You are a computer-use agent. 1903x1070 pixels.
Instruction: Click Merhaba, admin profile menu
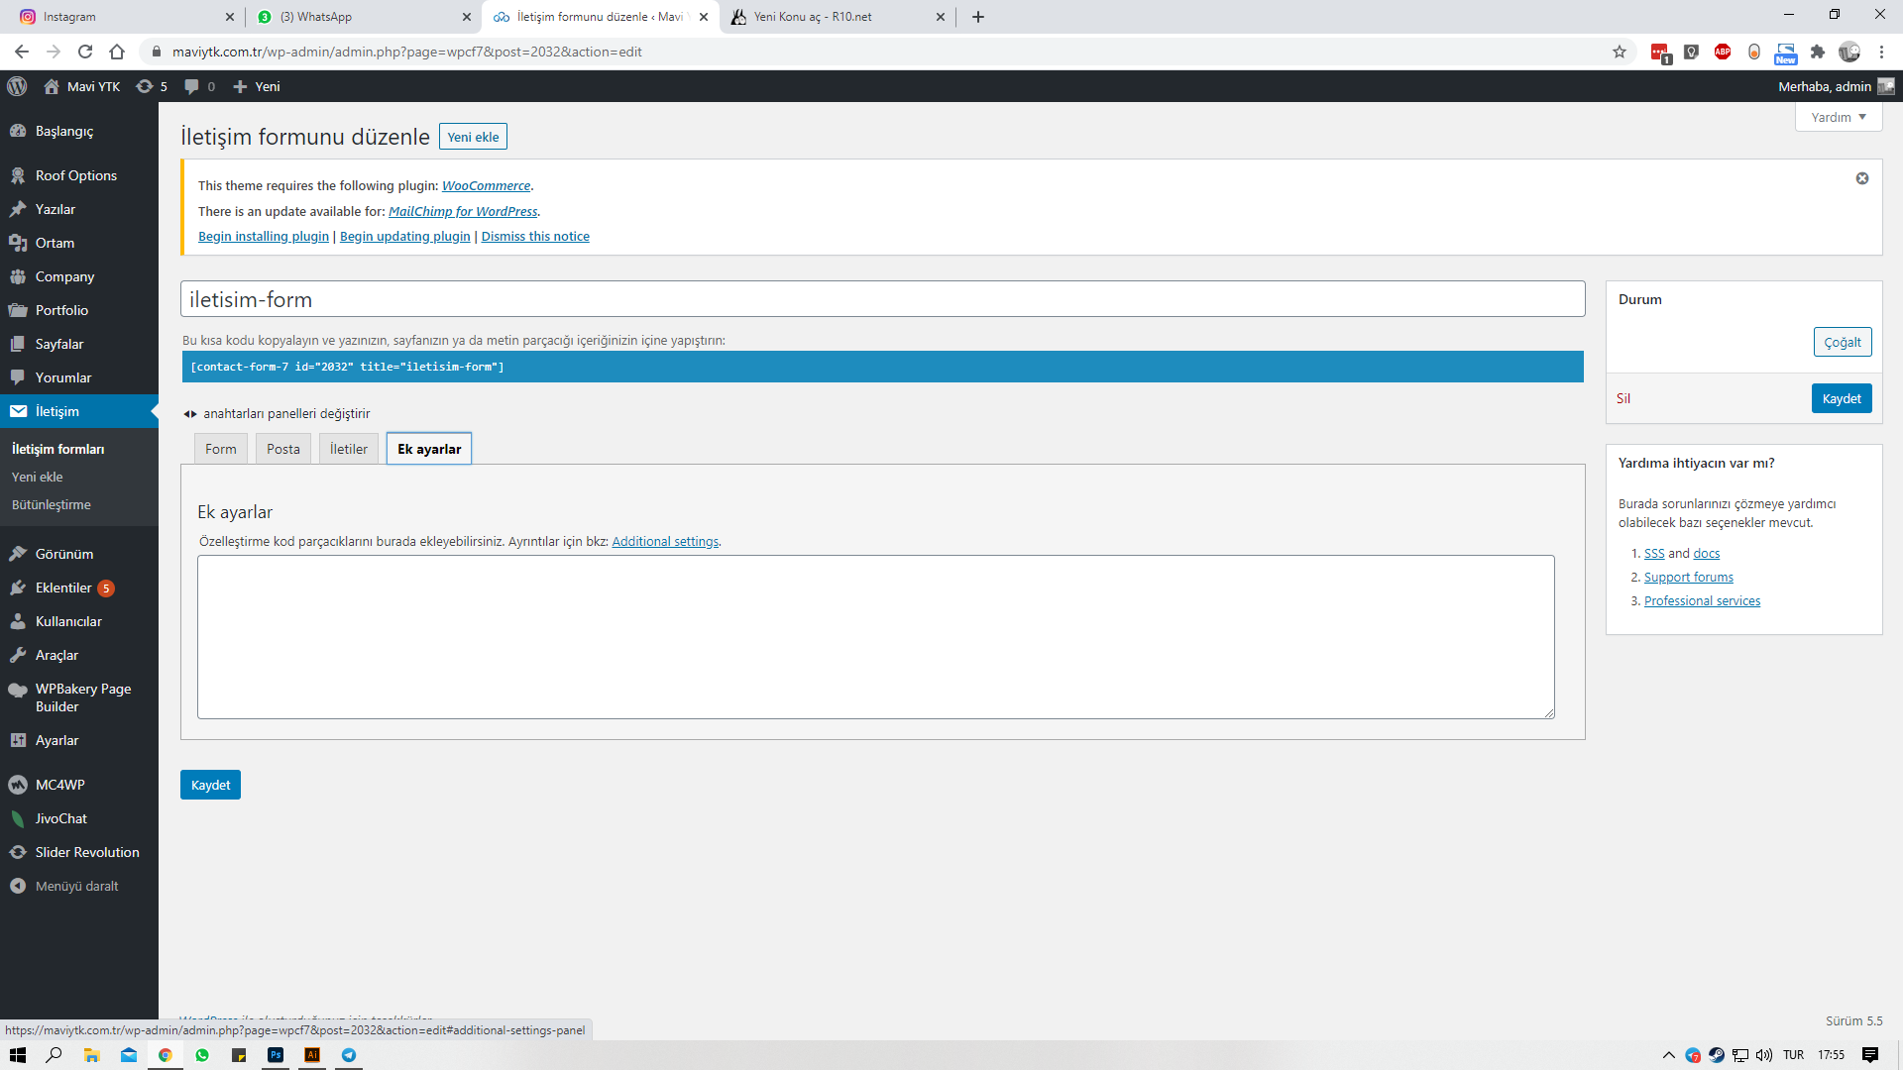(1836, 86)
